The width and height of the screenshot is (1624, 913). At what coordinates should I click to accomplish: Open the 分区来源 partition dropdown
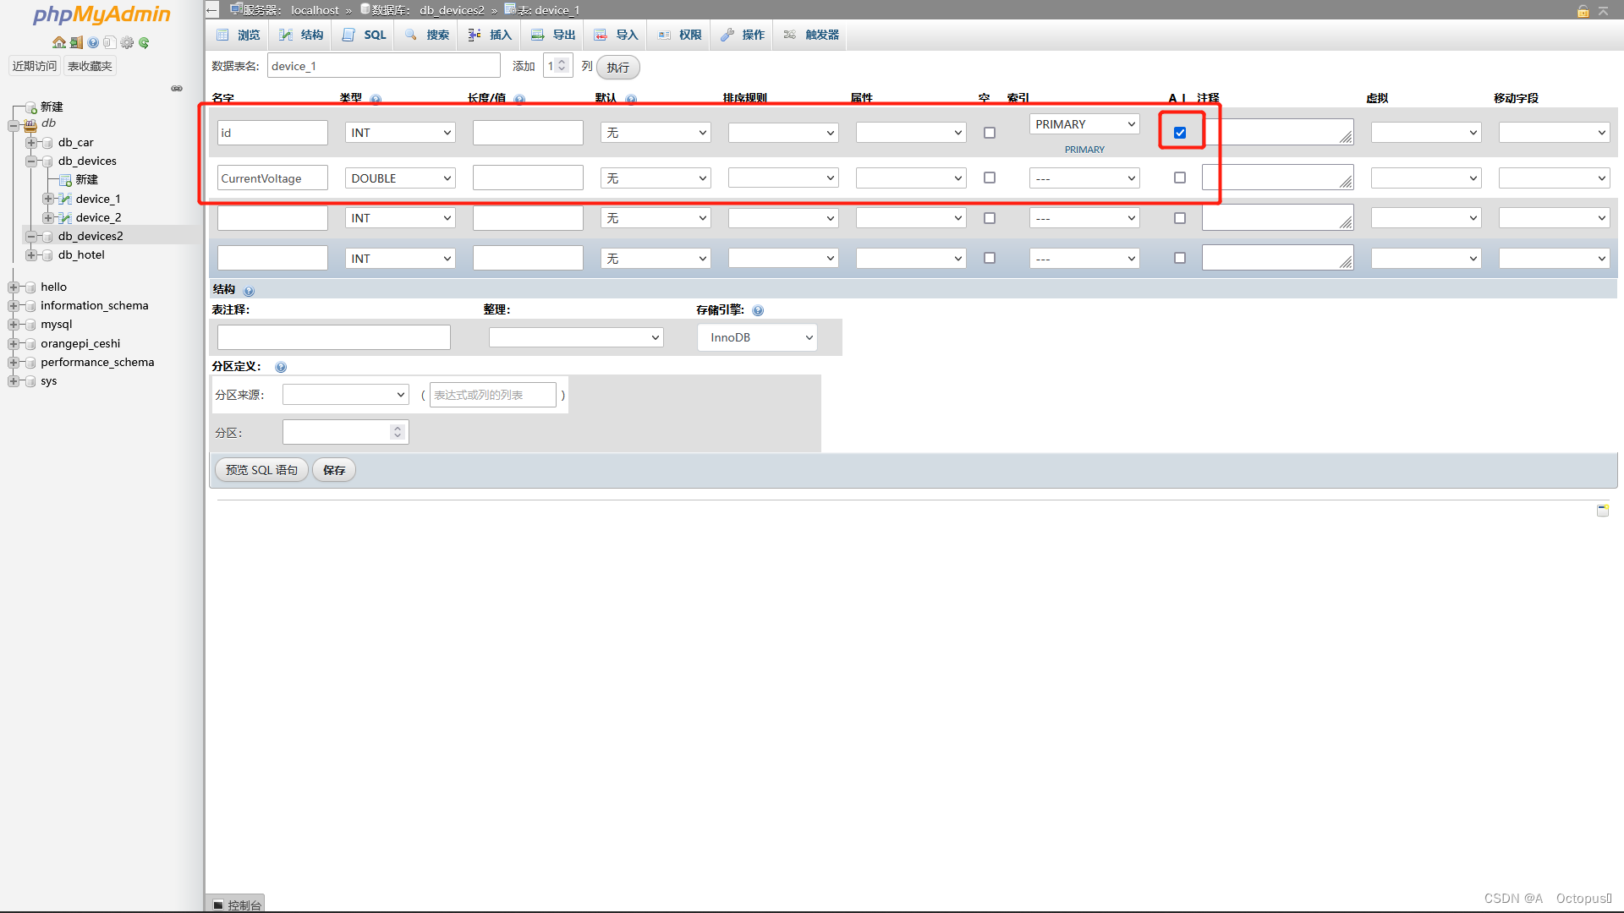tap(346, 395)
